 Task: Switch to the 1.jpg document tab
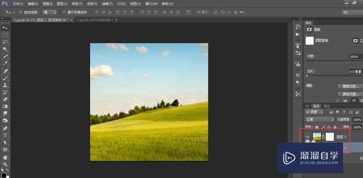click(x=95, y=20)
